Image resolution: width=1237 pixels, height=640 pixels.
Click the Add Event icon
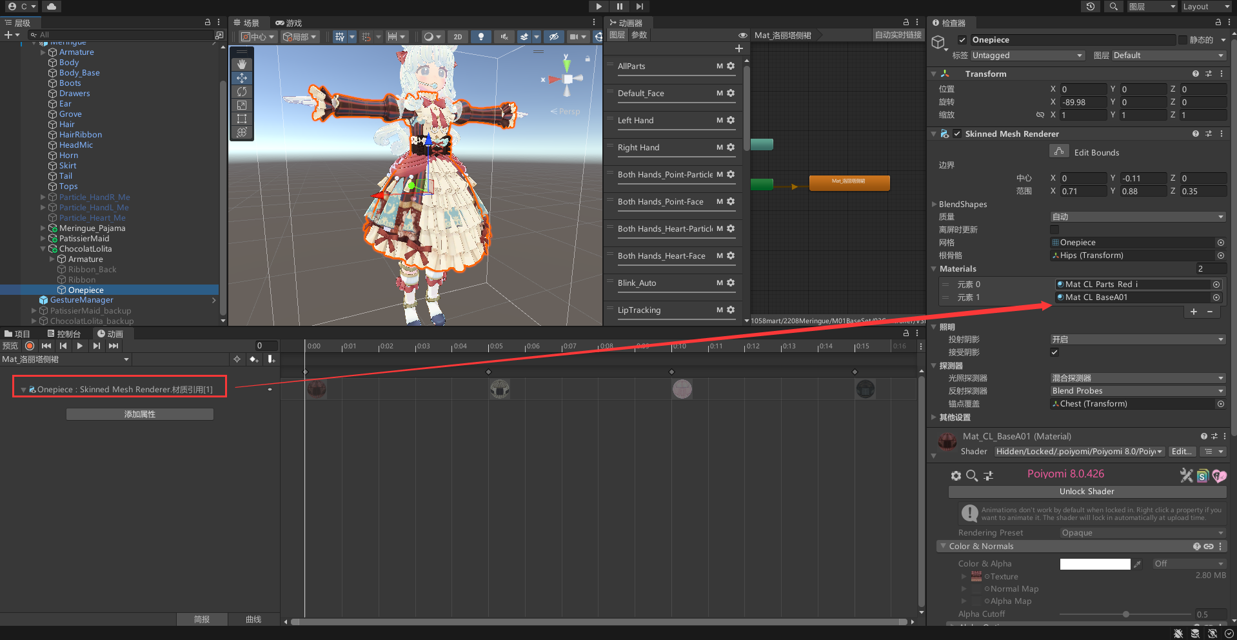coord(271,359)
